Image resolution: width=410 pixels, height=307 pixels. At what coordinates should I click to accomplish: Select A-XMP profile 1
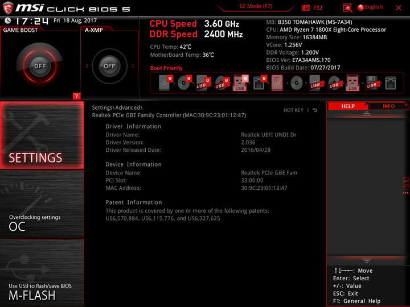coord(133,66)
